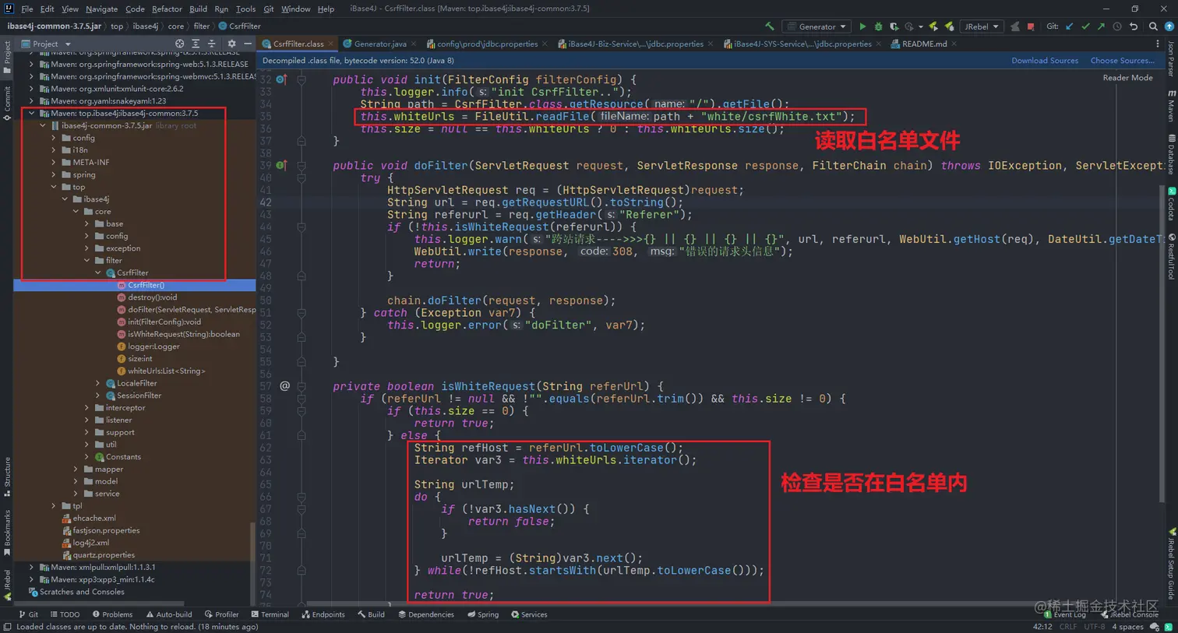
Task: Expand the LocaleFilter class node
Action: (x=97, y=383)
